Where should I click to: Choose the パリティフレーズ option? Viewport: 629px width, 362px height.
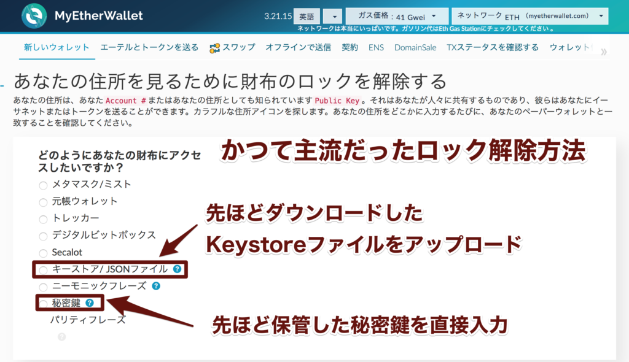point(87,320)
